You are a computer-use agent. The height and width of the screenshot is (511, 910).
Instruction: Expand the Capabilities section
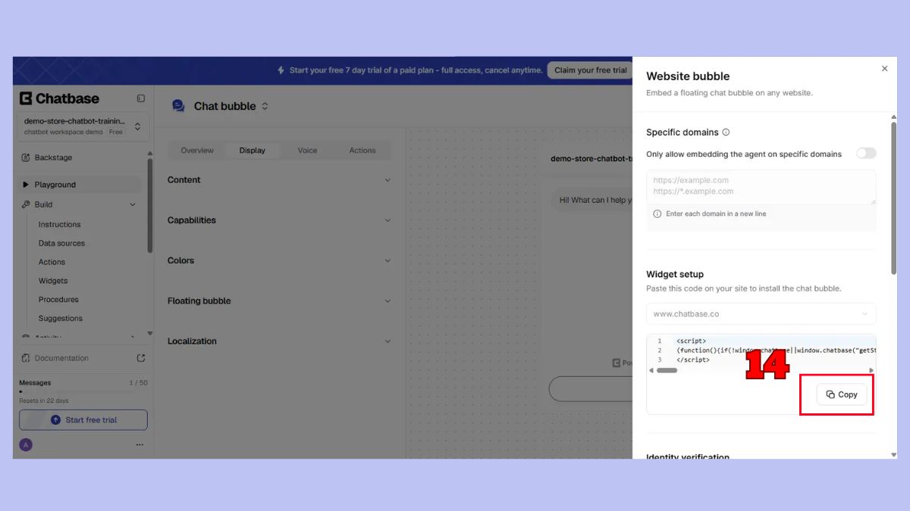click(279, 220)
